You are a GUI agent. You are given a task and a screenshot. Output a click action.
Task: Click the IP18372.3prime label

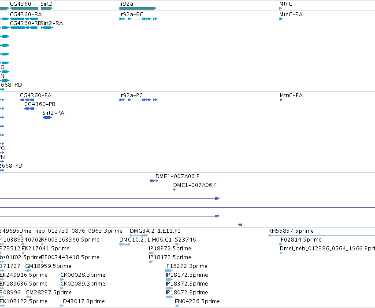point(187,284)
